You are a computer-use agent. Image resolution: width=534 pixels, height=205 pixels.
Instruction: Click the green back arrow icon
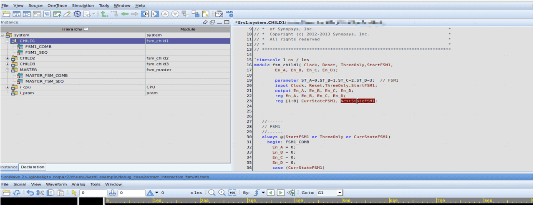coord(125,14)
